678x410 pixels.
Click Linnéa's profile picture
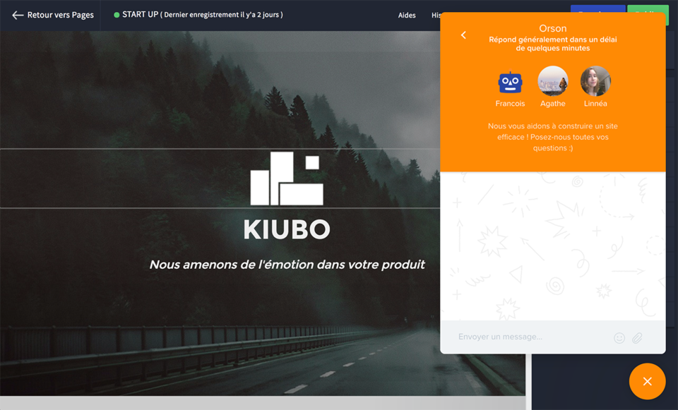(595, 81)
